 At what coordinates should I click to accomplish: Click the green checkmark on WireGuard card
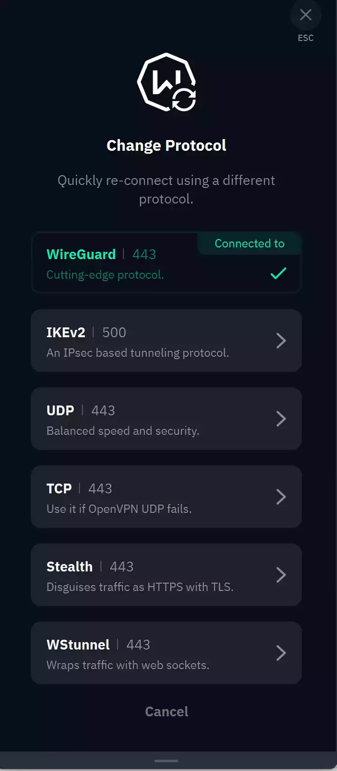[278, 273]
